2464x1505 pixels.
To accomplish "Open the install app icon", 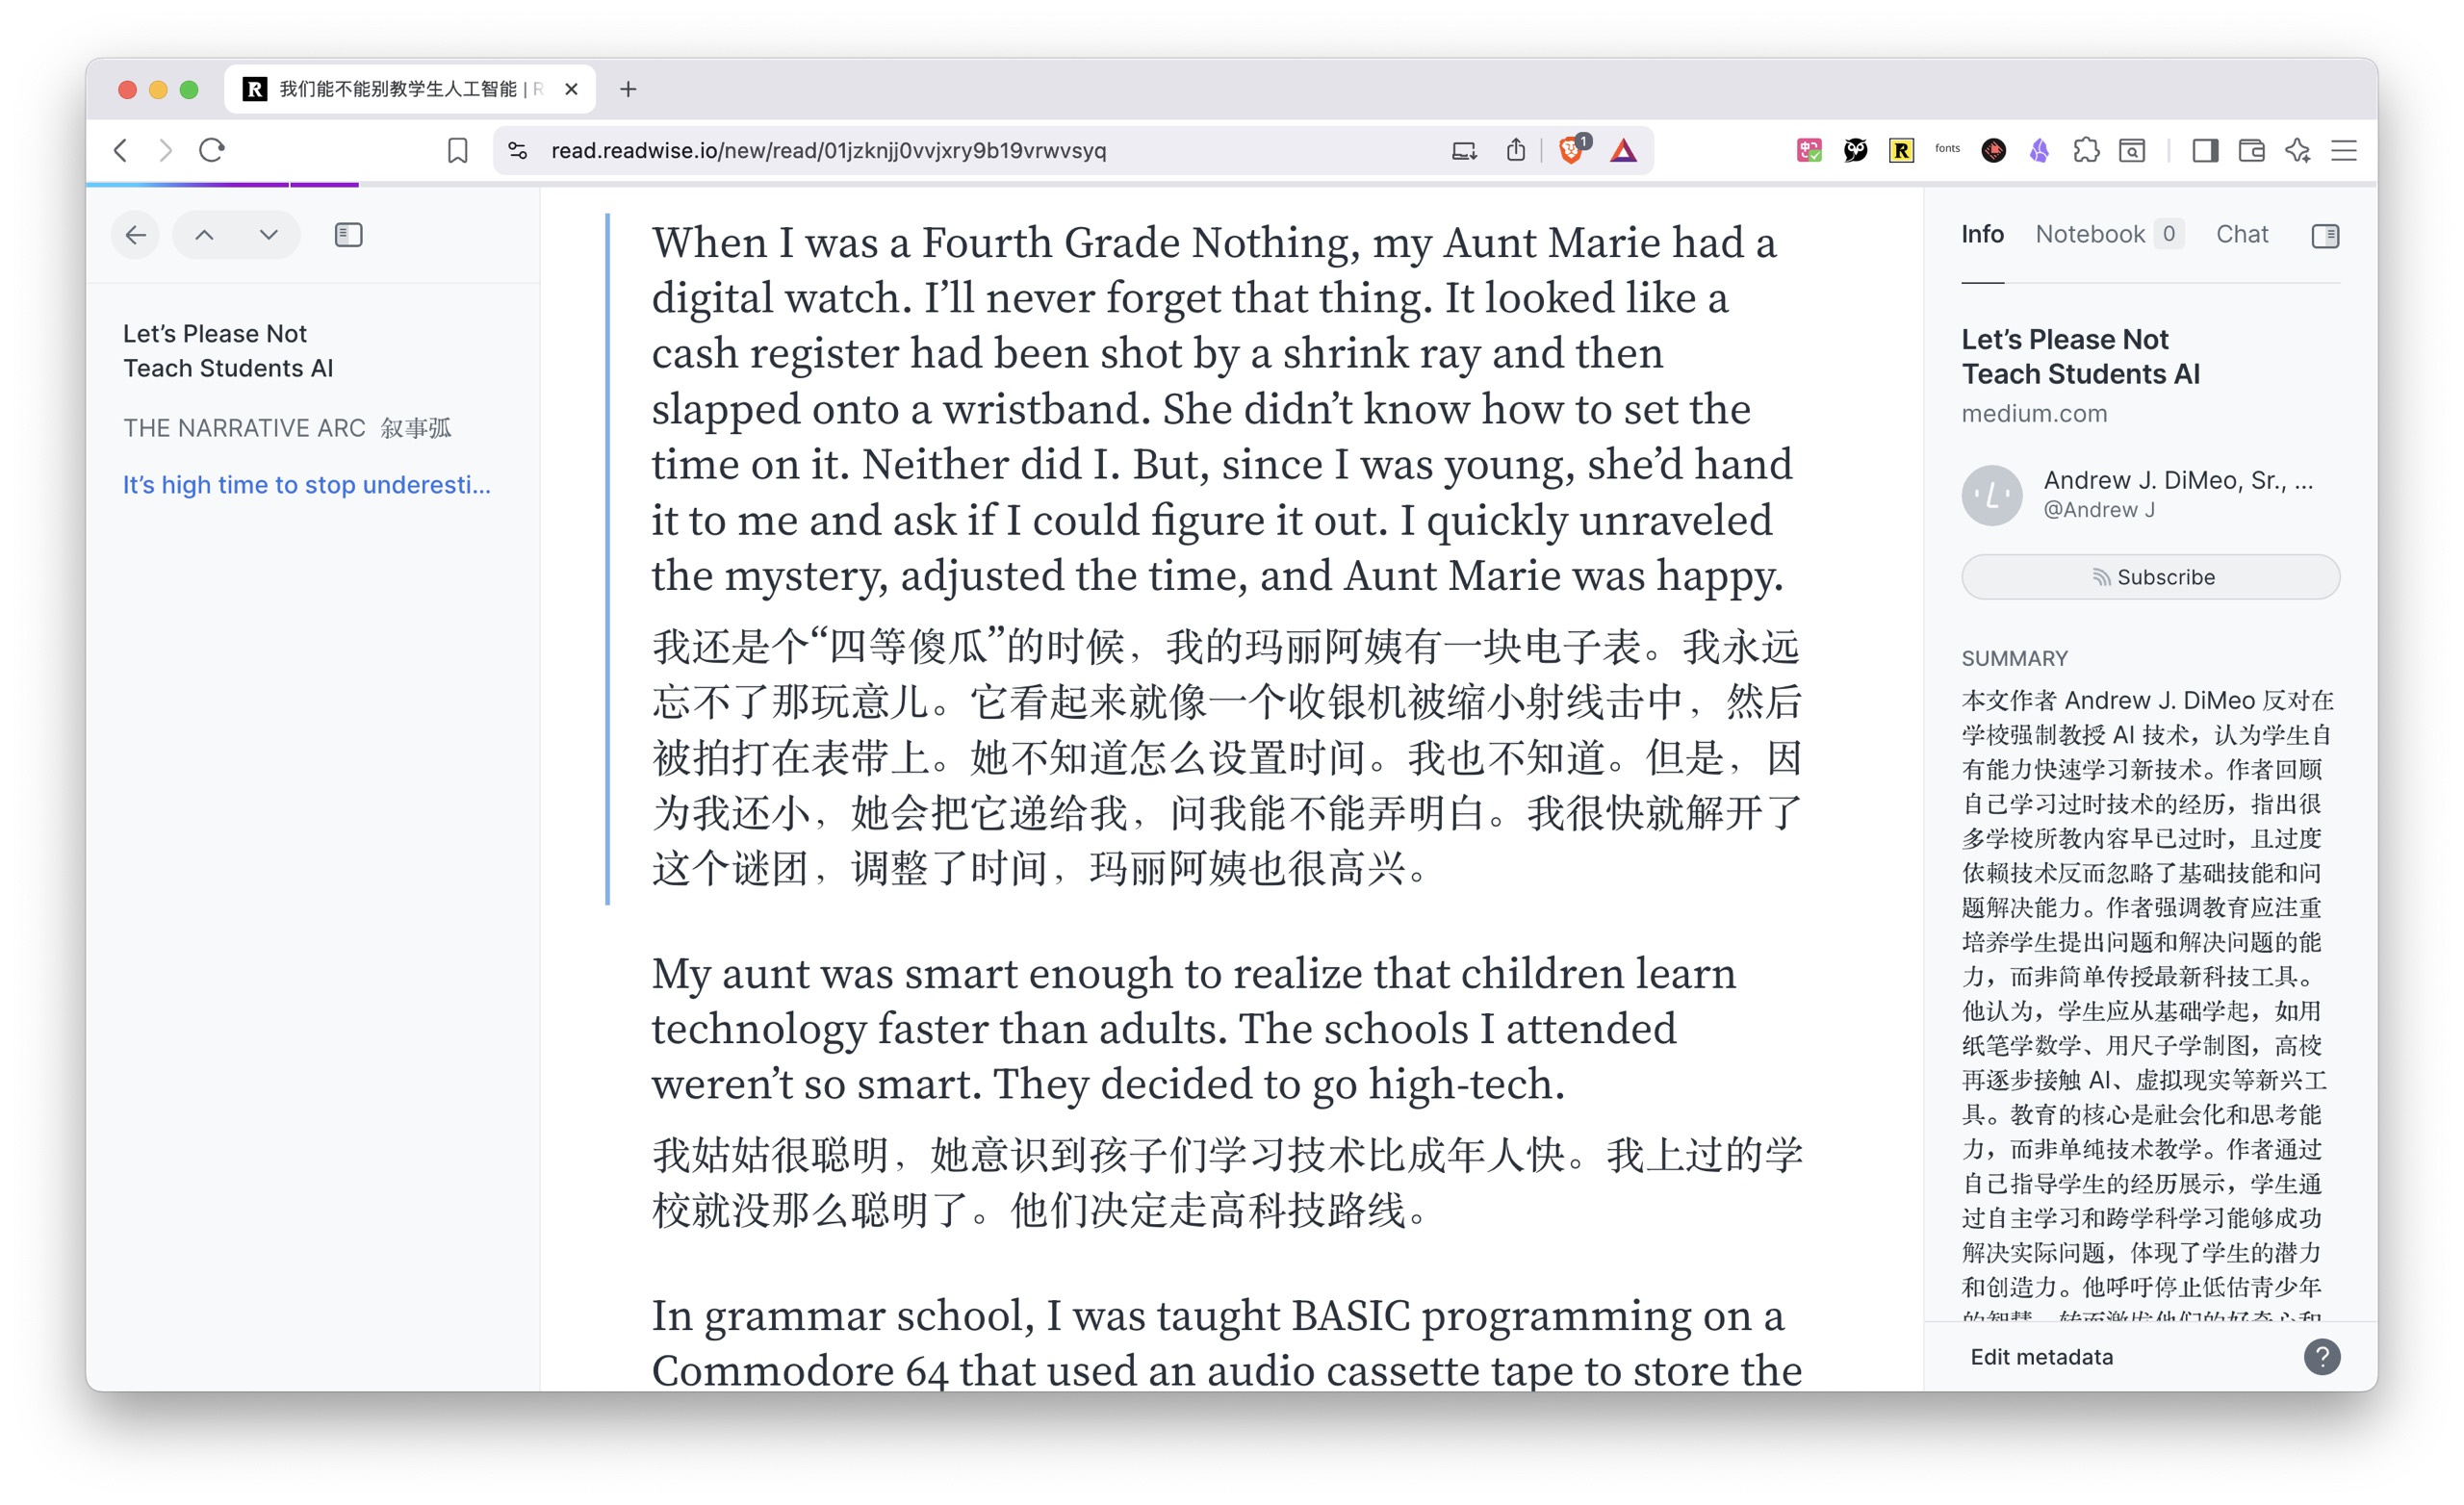I will pyautogui.click(x=1463, y=150).
